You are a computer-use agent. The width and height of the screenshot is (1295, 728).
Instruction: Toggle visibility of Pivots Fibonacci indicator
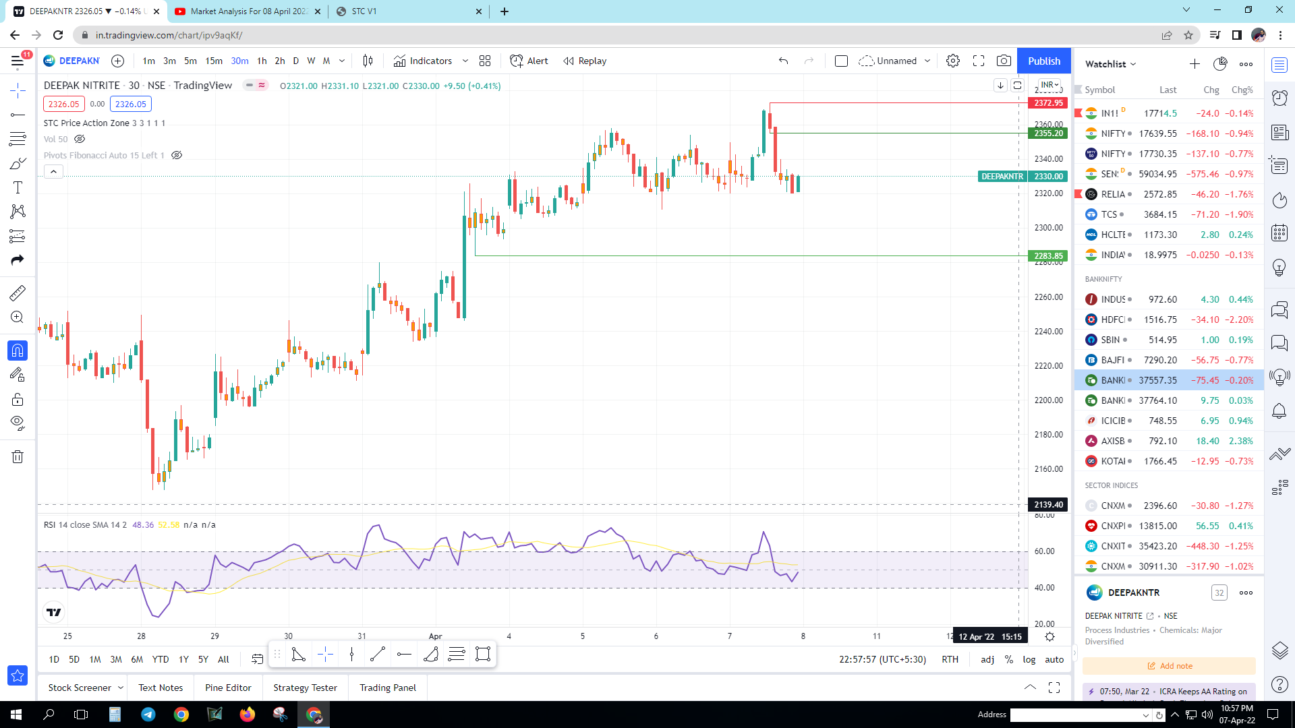click(177, 155)
